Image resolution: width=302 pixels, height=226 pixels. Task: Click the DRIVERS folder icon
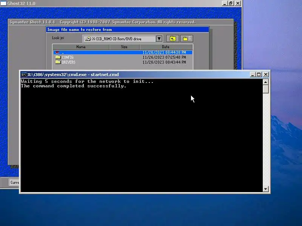pos(58,62)
